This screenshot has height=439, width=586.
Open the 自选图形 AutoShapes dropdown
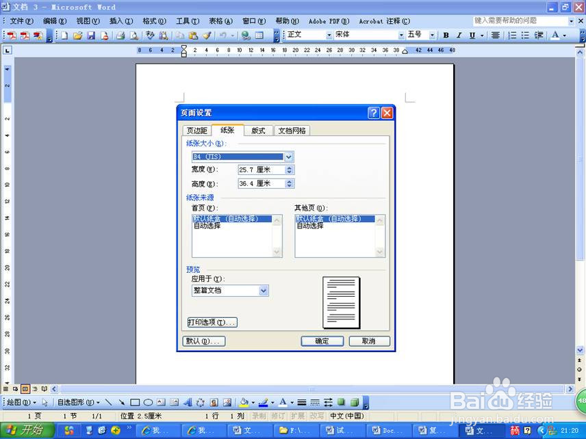click(79, 402)
